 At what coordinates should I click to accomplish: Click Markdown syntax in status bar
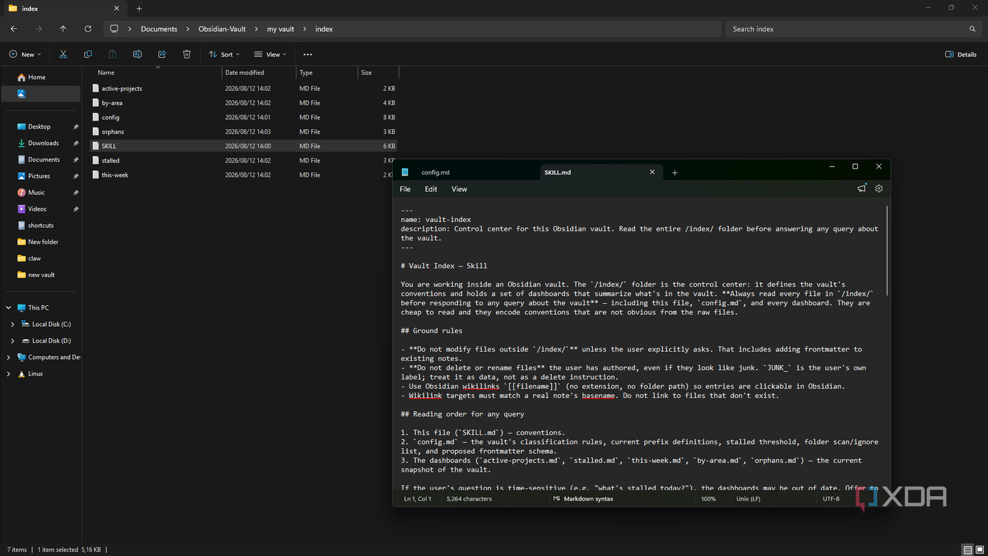click(584, 499)
